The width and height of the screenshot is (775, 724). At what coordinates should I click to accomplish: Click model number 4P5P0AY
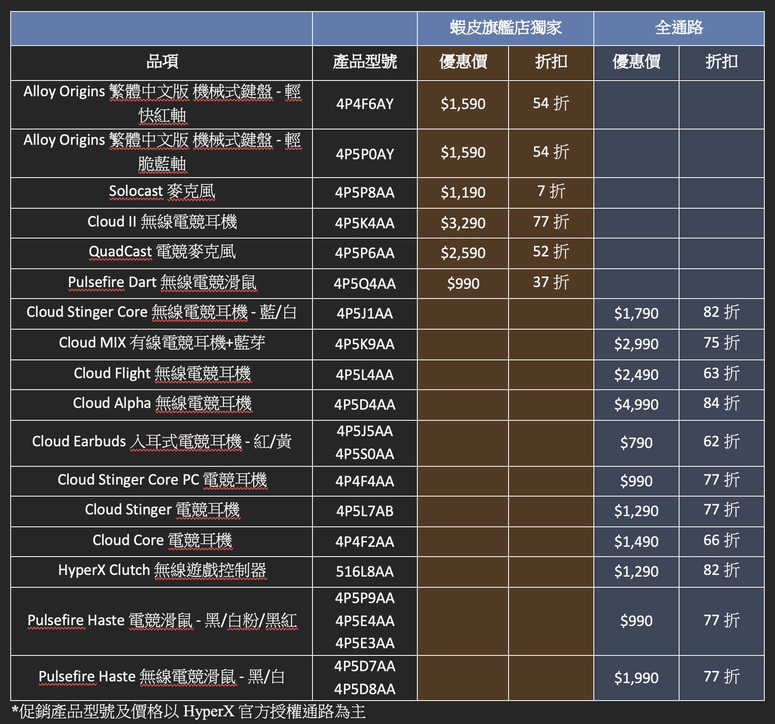point(364,154)
